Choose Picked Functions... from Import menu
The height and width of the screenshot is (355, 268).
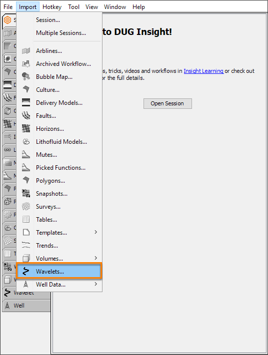(59, 168)
